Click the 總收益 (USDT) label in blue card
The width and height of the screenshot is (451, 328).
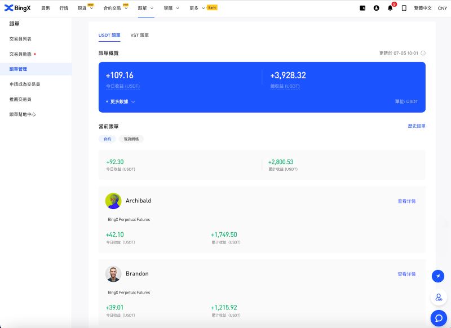pos(285,86)
